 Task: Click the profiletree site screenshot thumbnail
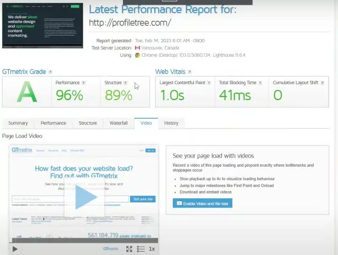coord(43,25)
